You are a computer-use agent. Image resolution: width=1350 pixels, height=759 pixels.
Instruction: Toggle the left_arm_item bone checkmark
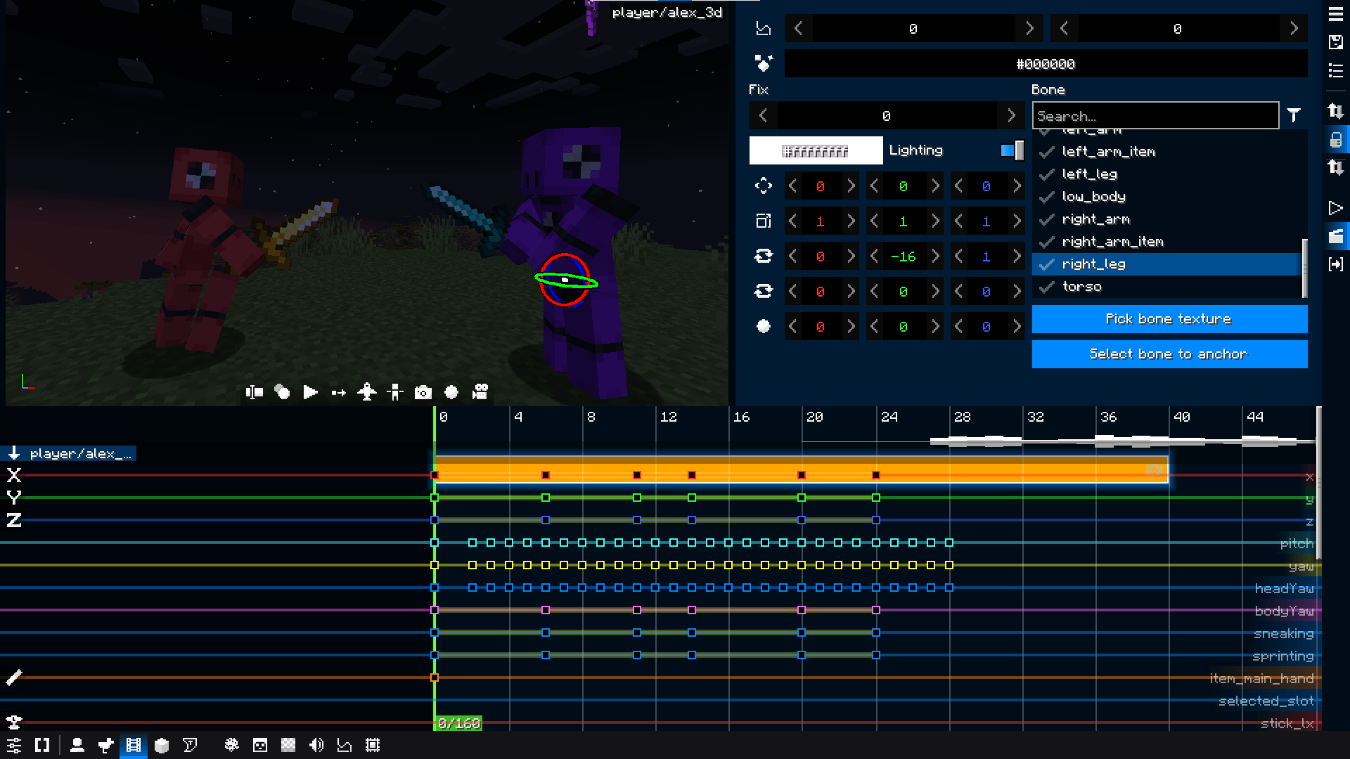pos(1047,152)
